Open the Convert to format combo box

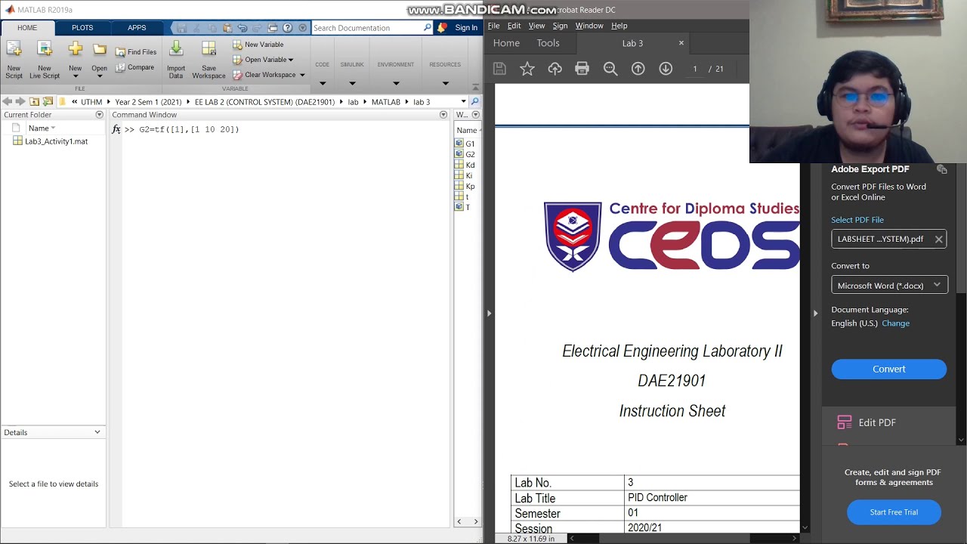[889, 286]
